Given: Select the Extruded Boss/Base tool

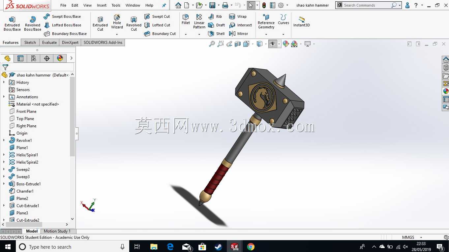Looking at the screenshot, I should (x=12, y=24).
